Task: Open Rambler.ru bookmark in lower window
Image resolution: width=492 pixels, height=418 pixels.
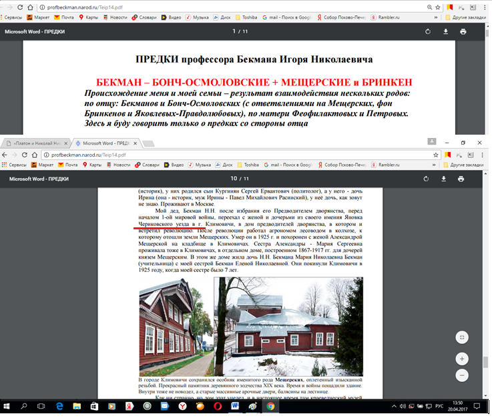Action: 385,165
